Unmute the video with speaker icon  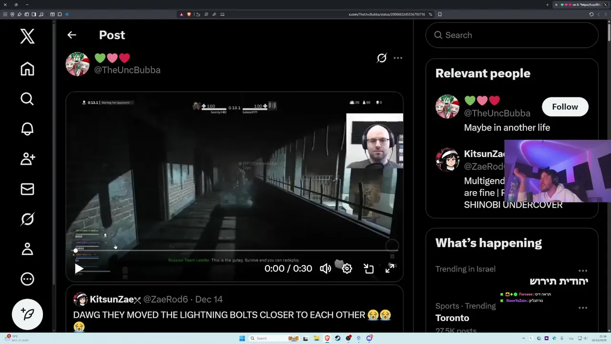[326, 269]
